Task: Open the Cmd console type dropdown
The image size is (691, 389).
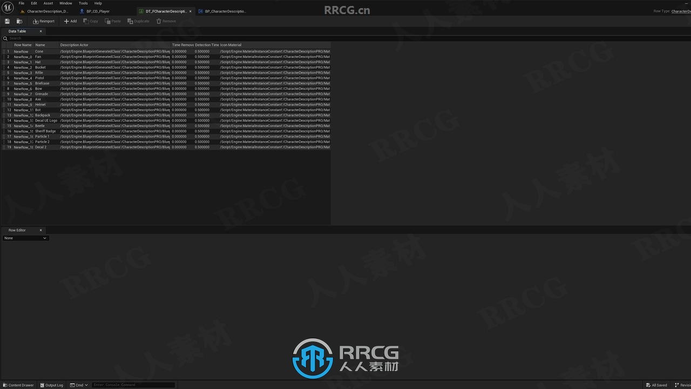Action: pos(79,385)
